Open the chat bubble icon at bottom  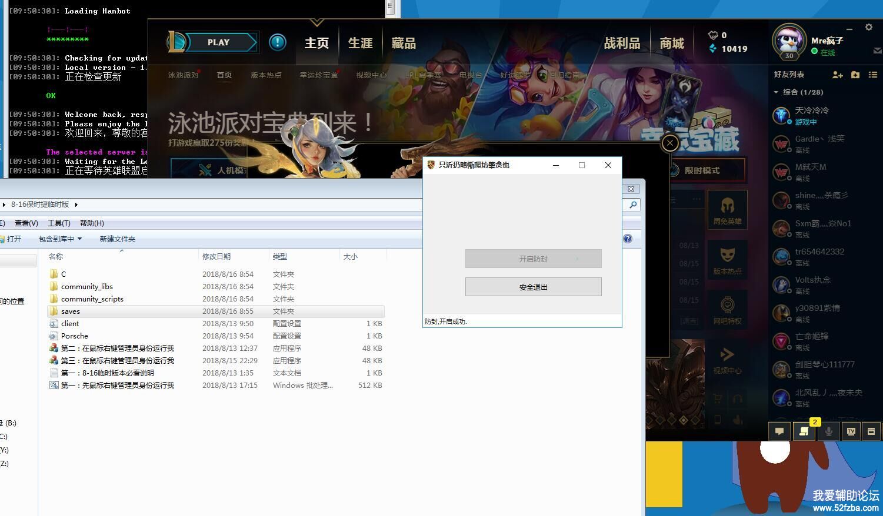point(779,431)
